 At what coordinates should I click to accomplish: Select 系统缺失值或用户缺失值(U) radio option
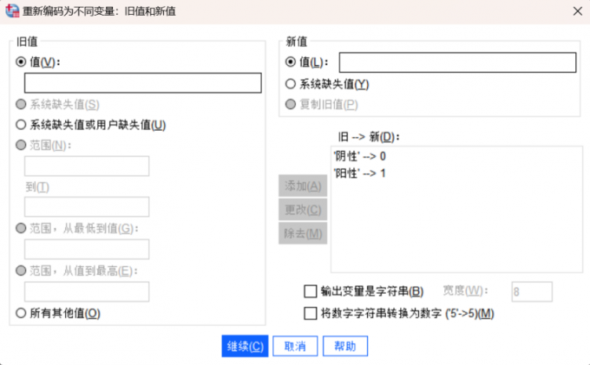22,124
